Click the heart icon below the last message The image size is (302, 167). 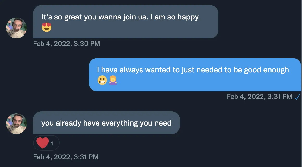point(42,143)
